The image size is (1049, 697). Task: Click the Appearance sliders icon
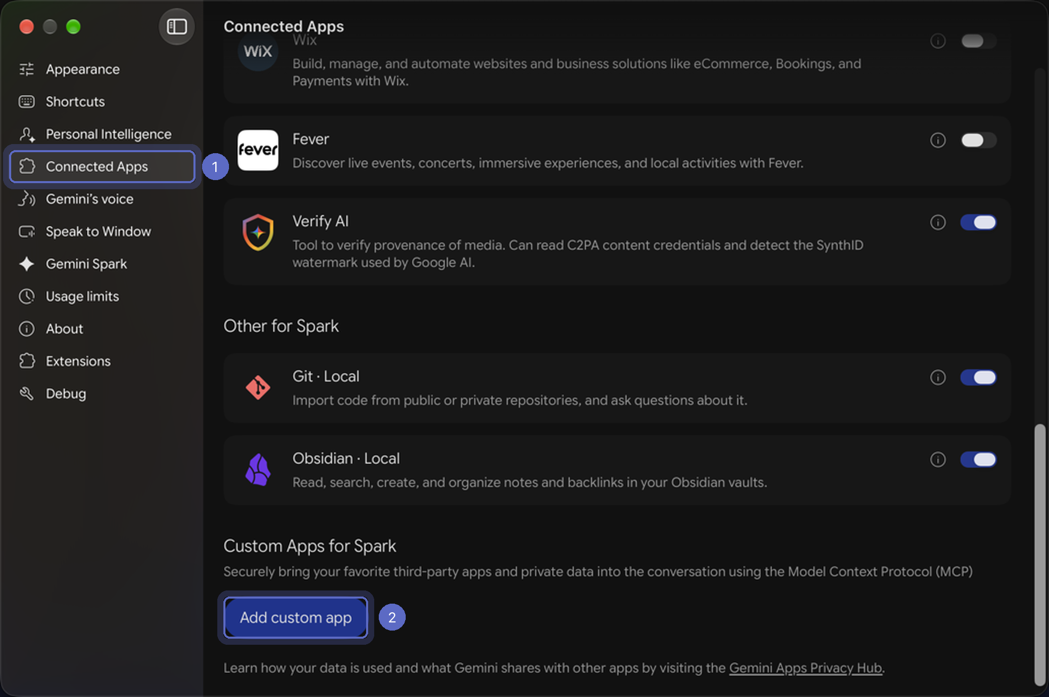coord(26,69)
